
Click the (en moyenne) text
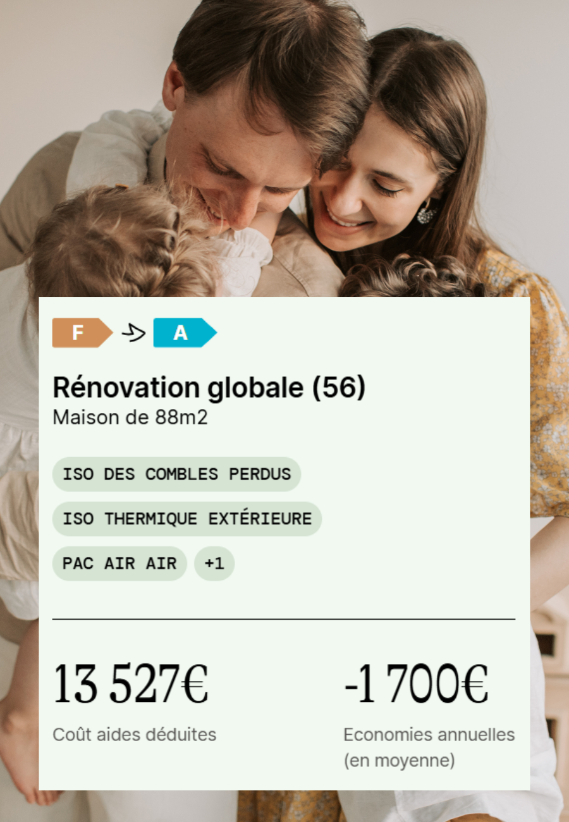(x=400, y=761)
